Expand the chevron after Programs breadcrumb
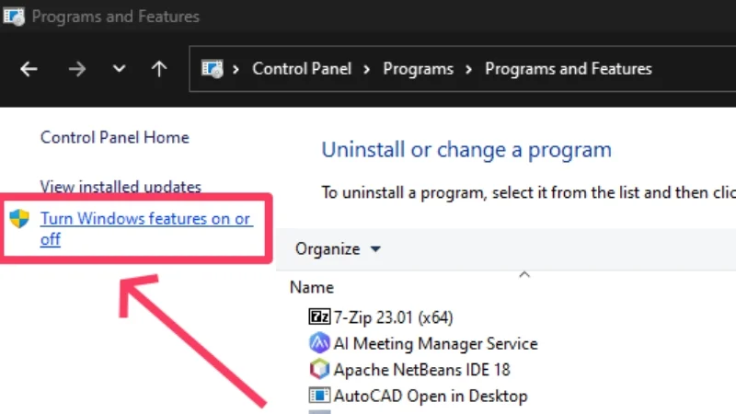The image size is (736, 414). (469, 69)
